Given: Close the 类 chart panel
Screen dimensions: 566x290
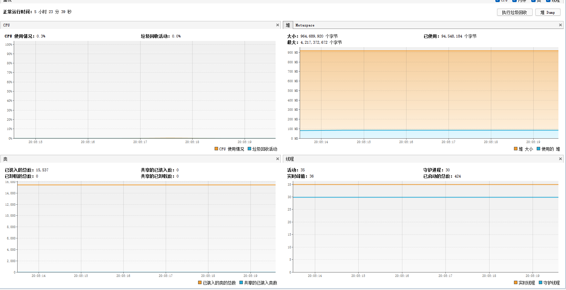Looking at the screenshot, I should click(278, 159).
